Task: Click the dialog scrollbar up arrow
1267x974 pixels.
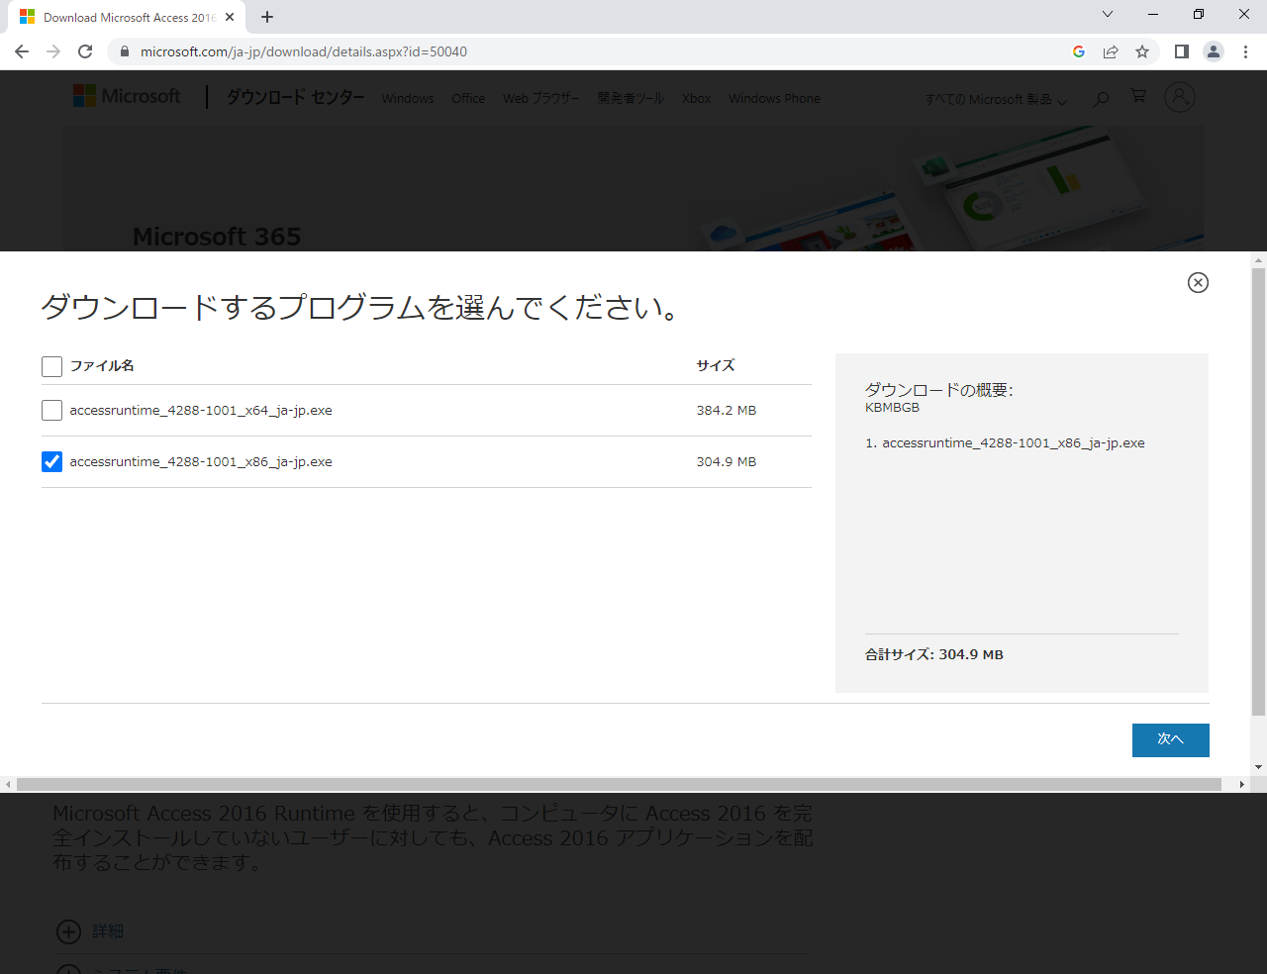Action: [1258, 260]
